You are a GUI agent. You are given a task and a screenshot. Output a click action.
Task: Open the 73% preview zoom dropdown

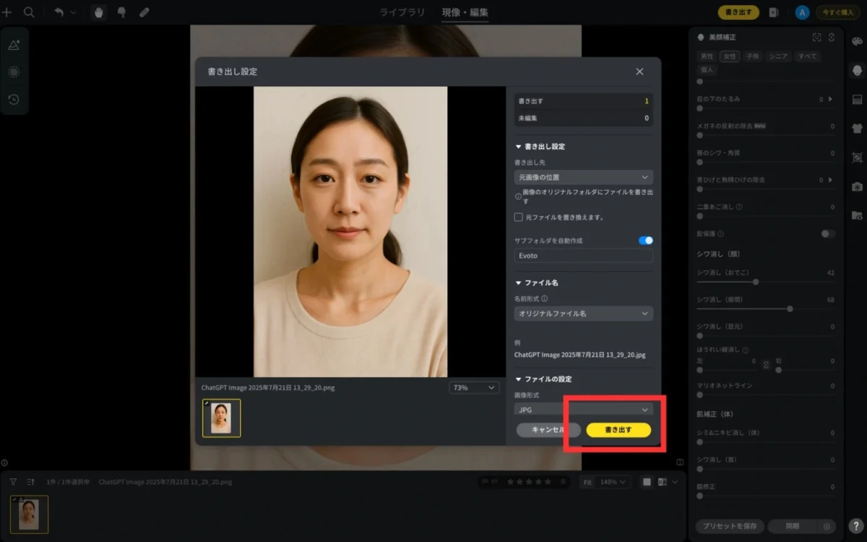[474, 388]
